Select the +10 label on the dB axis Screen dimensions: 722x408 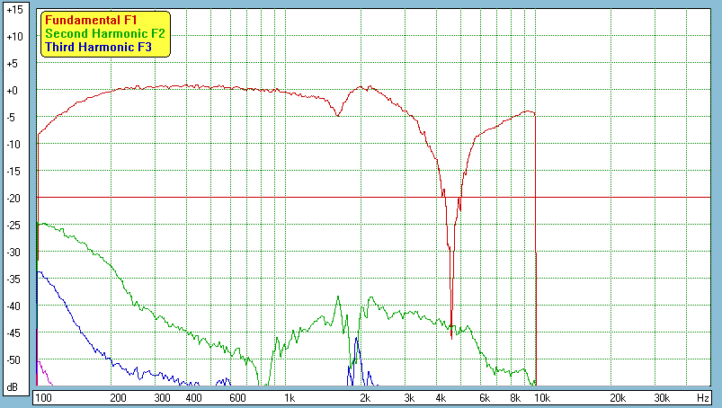click(13, 37)
